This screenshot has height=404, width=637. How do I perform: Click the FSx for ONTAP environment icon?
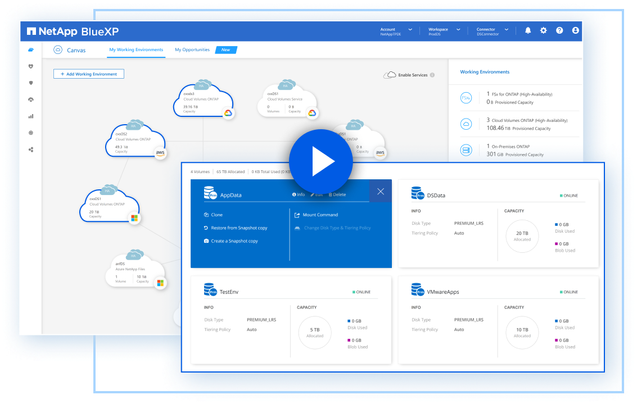click(x=466, y=98)
